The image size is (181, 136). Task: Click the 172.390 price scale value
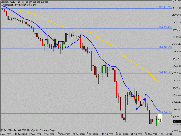click(x=177, y=73)
